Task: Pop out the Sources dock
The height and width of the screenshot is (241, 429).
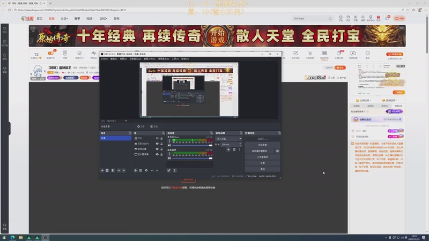Action: (x=164, y=133)
